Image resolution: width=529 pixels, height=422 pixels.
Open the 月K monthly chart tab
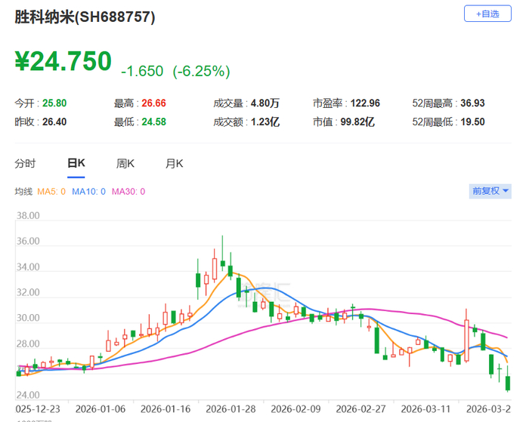(174, 164)
